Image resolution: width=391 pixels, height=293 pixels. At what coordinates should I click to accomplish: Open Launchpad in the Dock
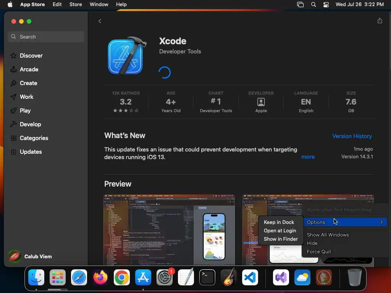[58, 277]
